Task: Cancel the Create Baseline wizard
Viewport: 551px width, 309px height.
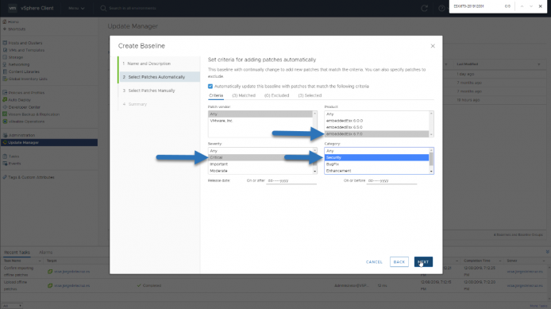Action: point(374,262)
